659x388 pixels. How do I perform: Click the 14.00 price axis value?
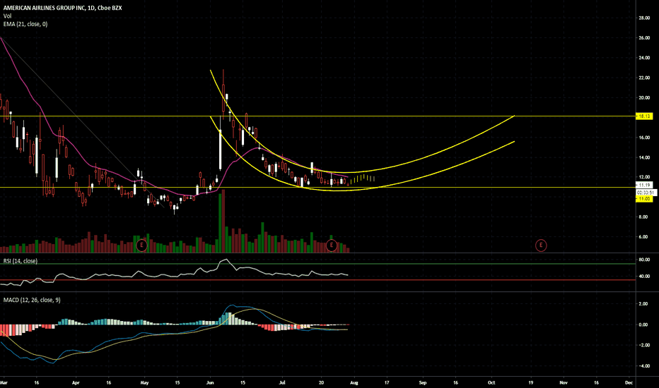tap(644, 158)
